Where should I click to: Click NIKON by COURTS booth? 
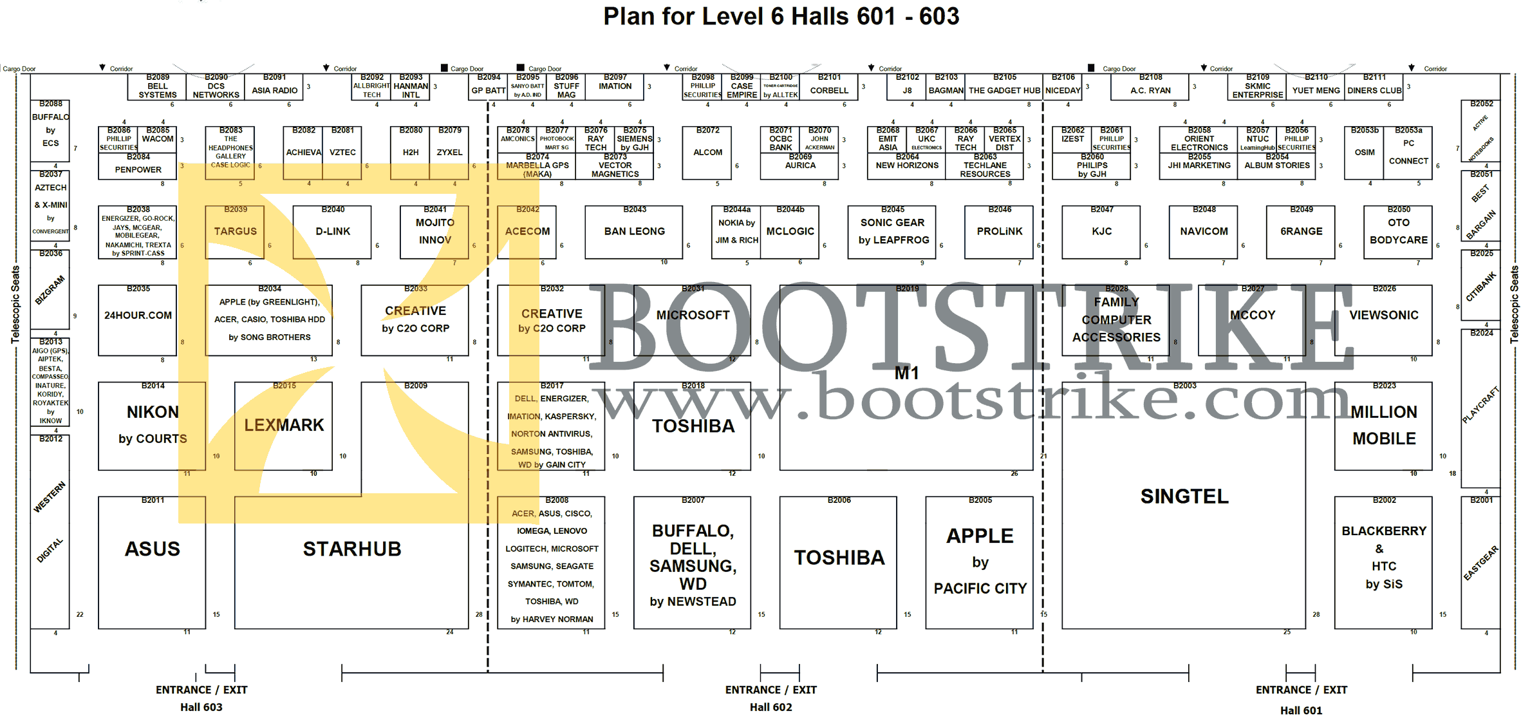click(x=152, y=426)
